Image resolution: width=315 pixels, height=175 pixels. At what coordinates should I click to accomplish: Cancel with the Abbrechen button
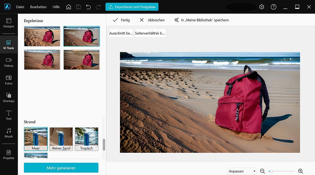click(x=152, y=20)
